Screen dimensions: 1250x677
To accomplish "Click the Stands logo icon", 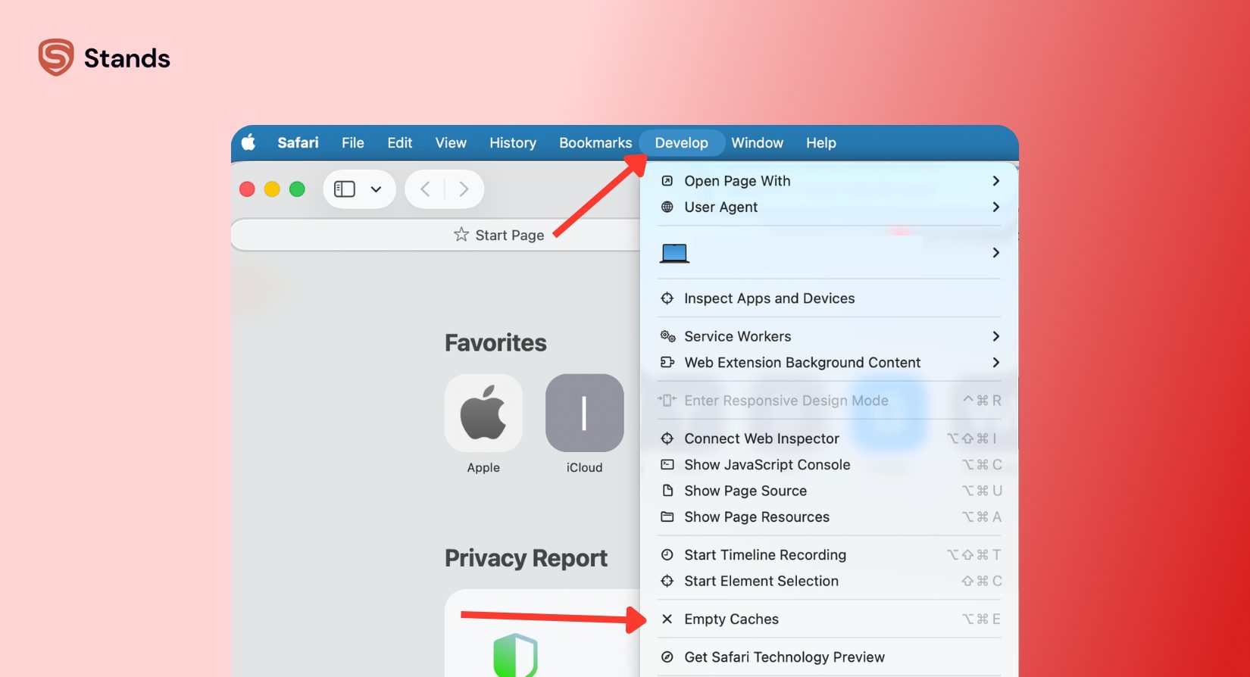I will 56,58.
